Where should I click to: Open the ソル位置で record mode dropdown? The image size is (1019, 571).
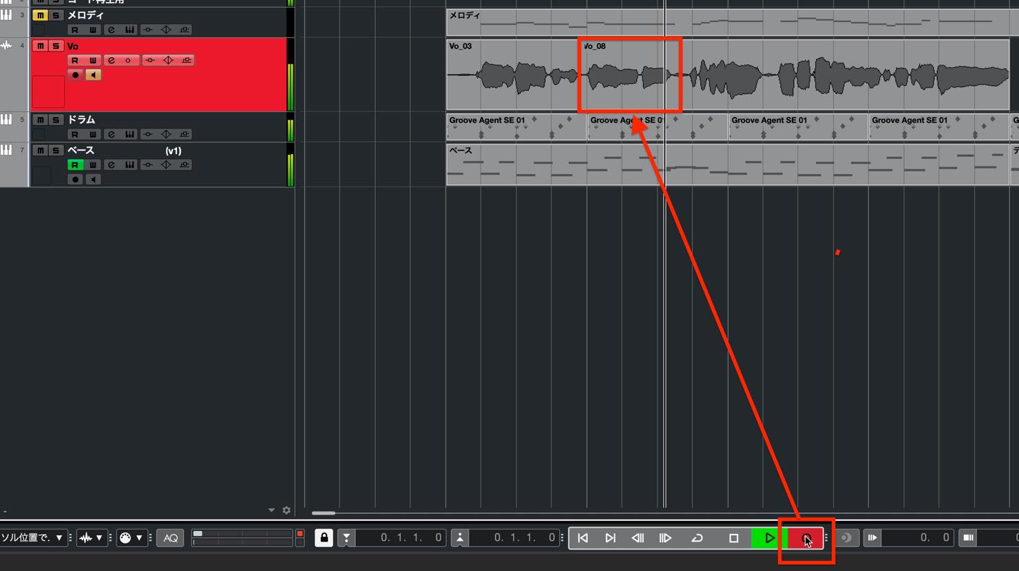[33, 538]
